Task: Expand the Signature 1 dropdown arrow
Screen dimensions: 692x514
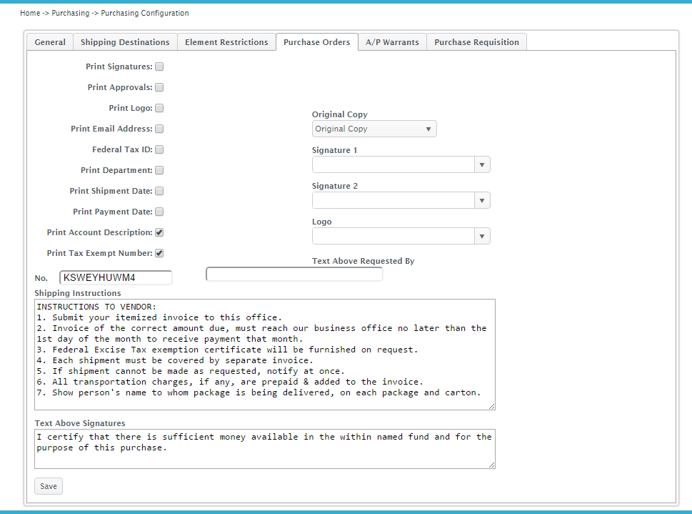Action: click(x=482, y=165)
